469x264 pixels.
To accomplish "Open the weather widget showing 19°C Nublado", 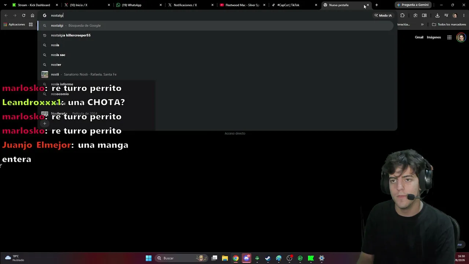I will [15, 258].
